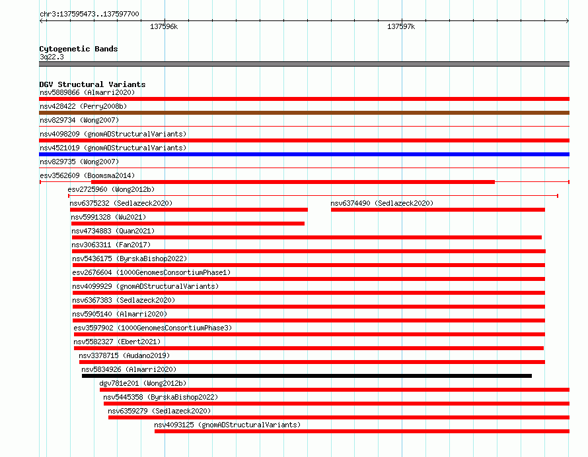Viewport: 588px width, 457px height.
Task: Click the blue nsv4521019 variant bar
Action: 304,154
